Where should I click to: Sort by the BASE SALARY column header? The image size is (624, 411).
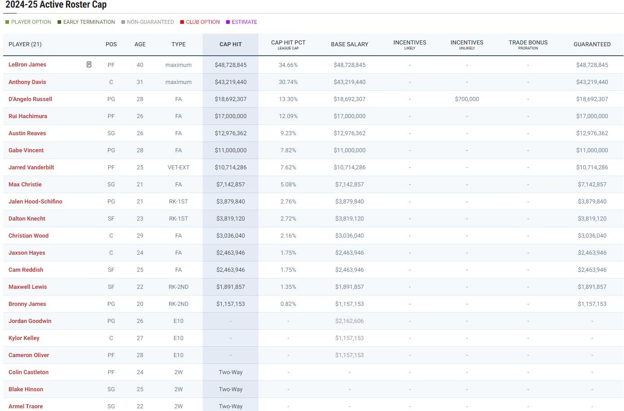(x=349, y=44)
